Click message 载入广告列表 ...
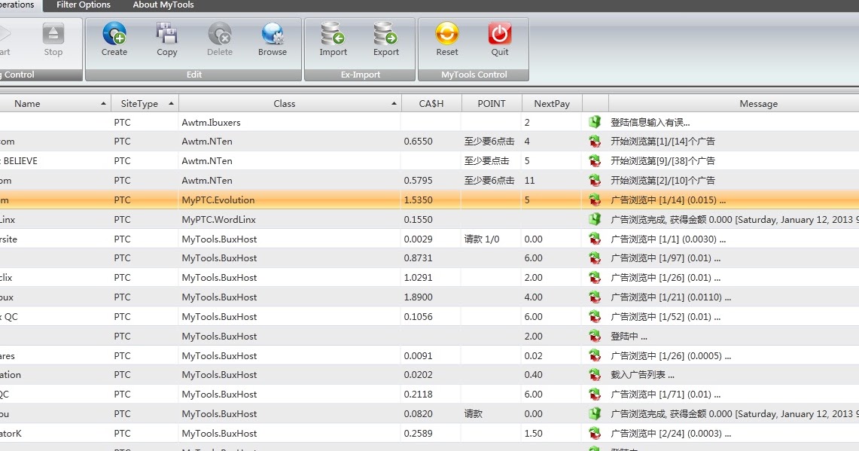This screenshot has height=451, width=859. 642,375
